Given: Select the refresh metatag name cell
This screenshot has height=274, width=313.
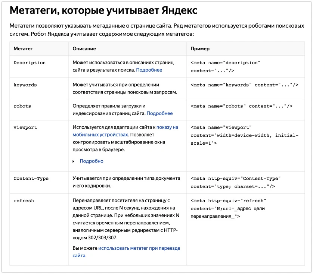Looking at the screenshot, I should [x=24, y=200].
